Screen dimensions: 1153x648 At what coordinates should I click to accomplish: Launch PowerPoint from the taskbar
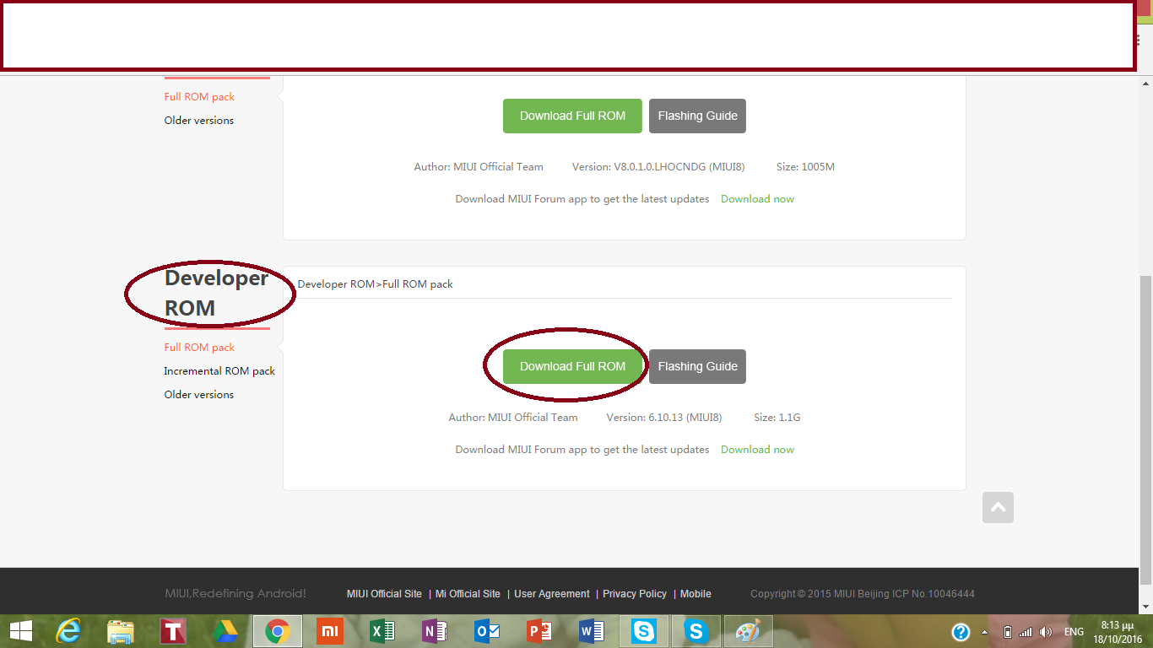point(539,631)
